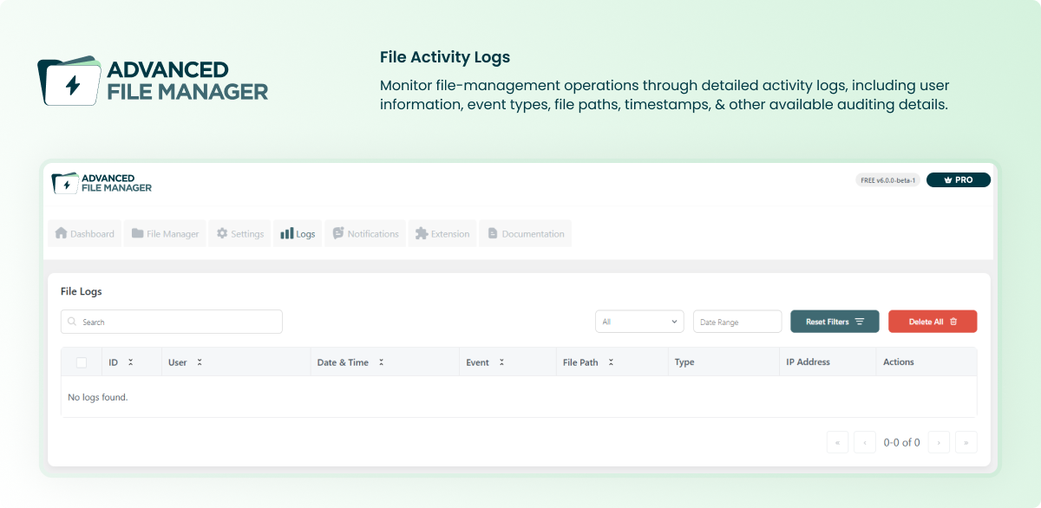Sort logs by File Path arrows
Viewport: 1041px width, 508px height.
click(611, 362)
